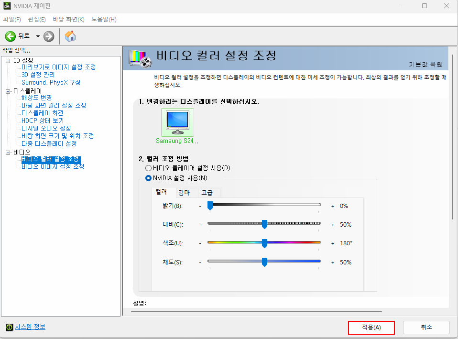Click the green Back arrow icon

(10, 36)
